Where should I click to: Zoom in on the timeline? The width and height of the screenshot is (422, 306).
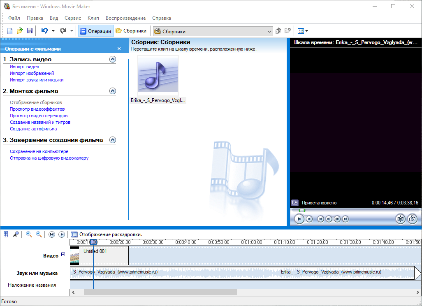click(x=29, y=234)
